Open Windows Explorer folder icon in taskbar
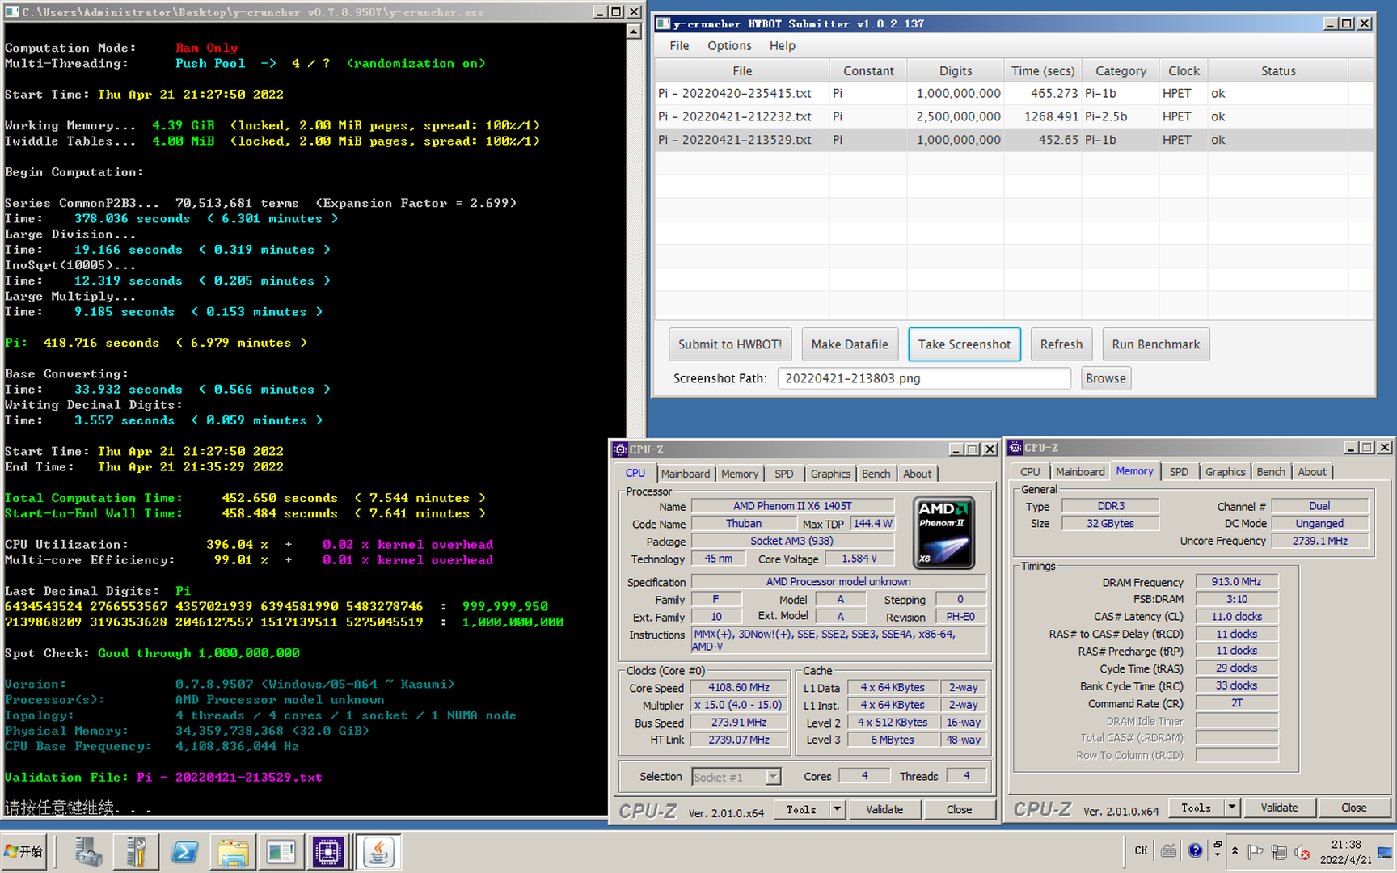1397x873 pixels. coord(233,852)
